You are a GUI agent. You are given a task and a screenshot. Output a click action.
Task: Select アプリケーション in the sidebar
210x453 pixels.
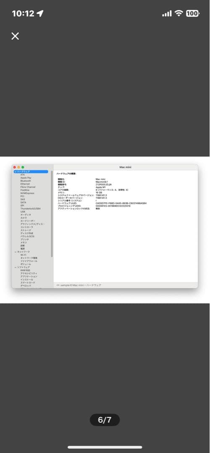tap(29, 276)
